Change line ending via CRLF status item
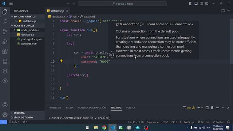 [x=174, y=122]
